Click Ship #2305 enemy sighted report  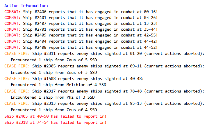[104, 66]
